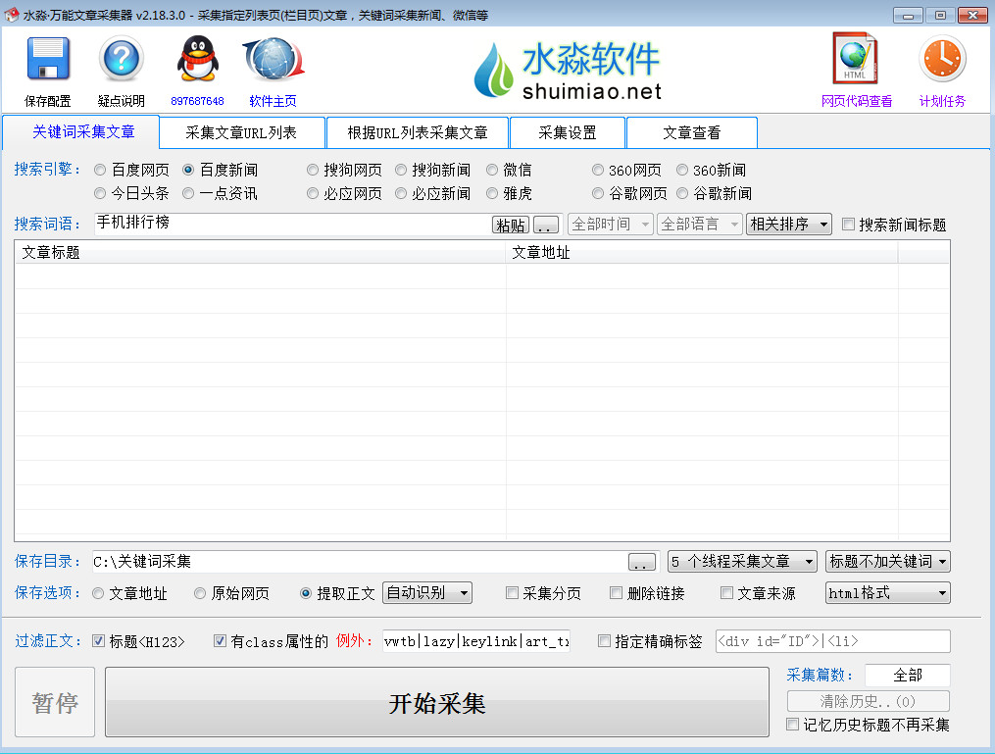Enable 记忆历史标题不再采集 checkbox
995x754 pixels.
[x=792, y=725]
